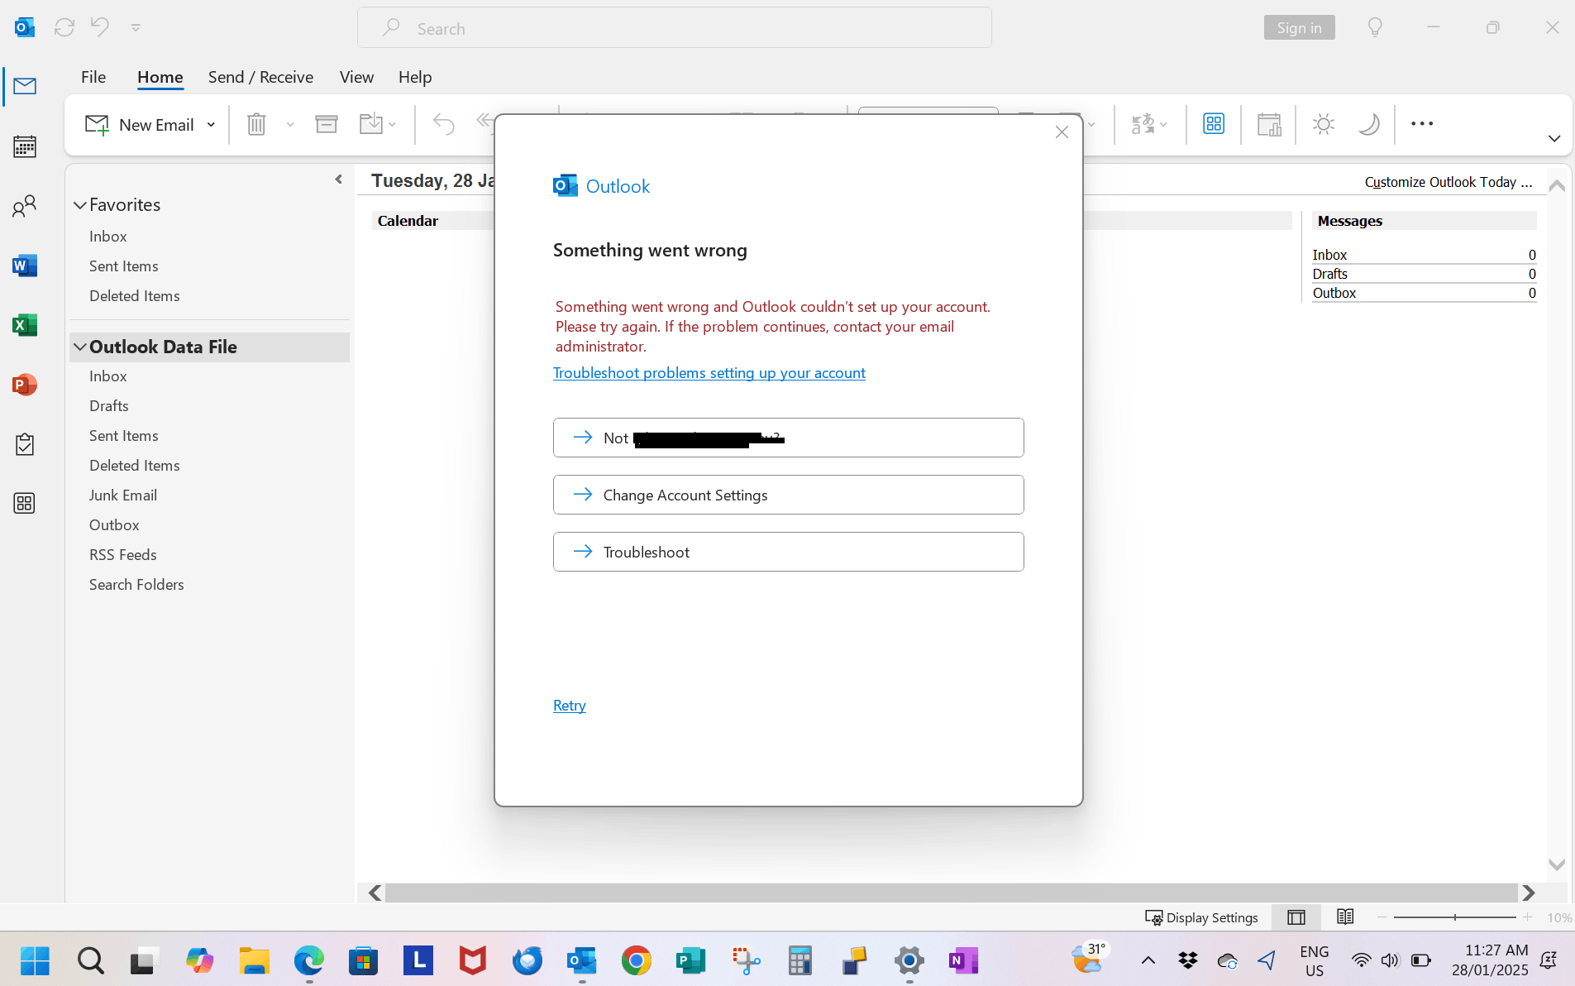Click the Archive icon in the ribbon
Screen dimensions: 1575x986
click(x=326, y=123)
